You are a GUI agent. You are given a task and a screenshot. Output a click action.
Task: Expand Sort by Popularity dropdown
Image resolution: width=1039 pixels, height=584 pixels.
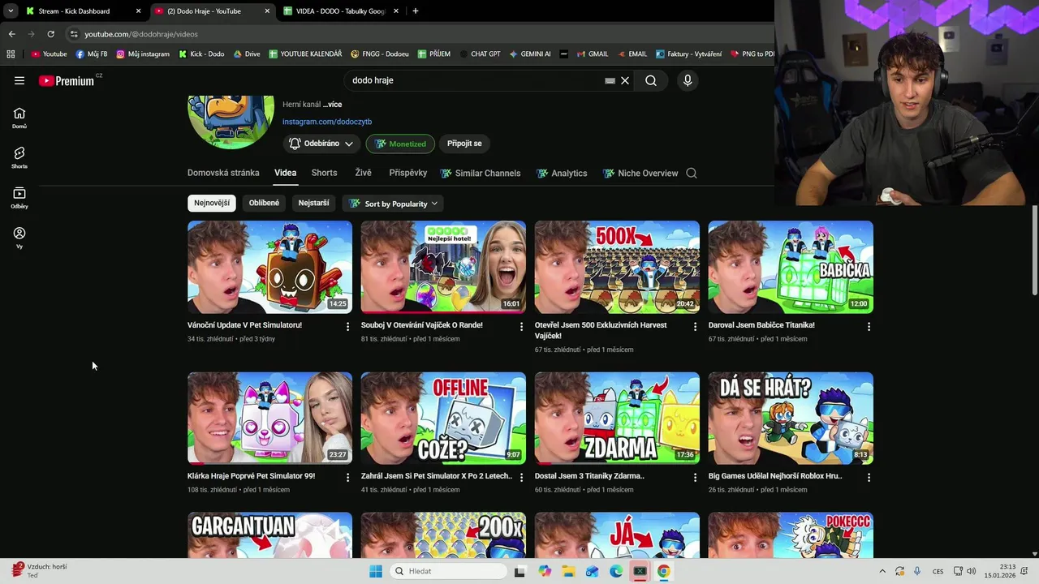click(394, 204)
